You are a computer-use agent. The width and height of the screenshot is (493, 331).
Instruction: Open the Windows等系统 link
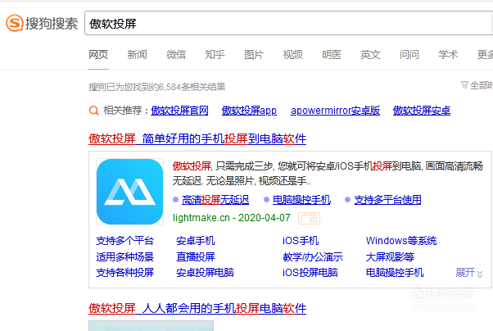(401, 241)
